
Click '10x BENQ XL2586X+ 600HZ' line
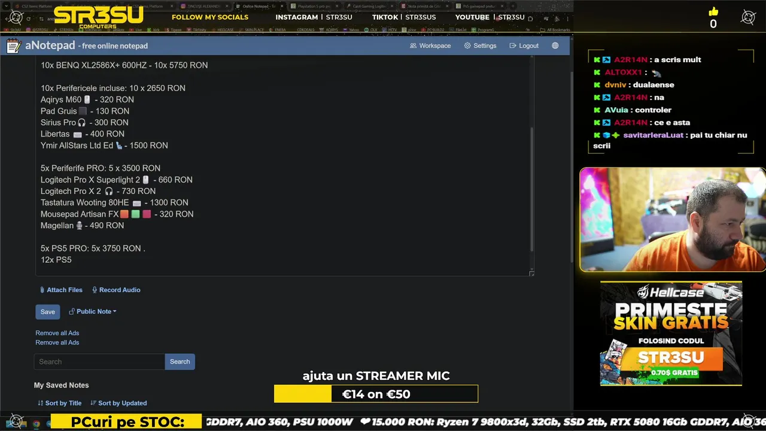[x=124, y=65]
